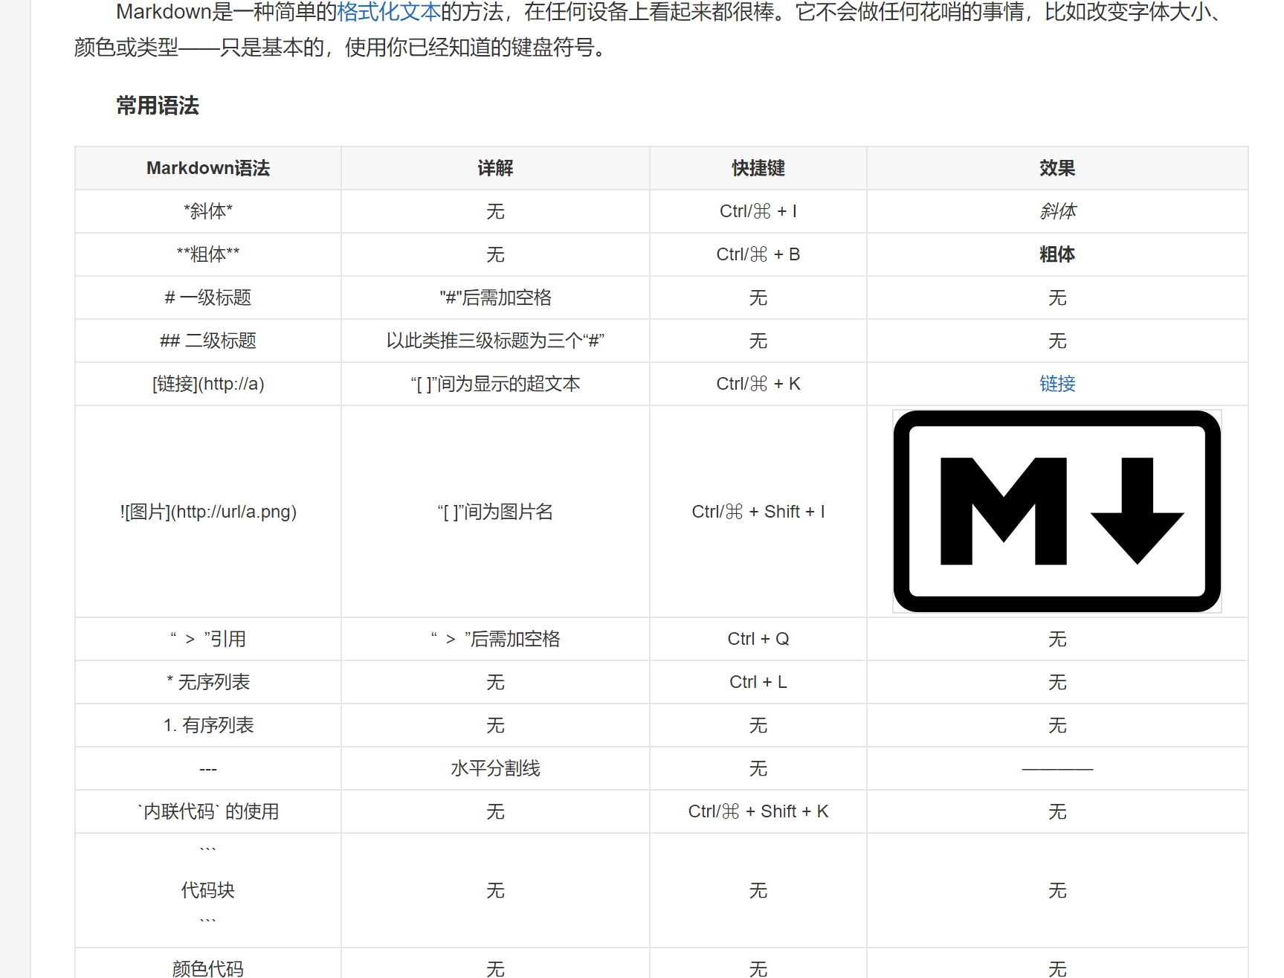1284x978 pixels.
Task: Click the 以此类推三级标题为三个“#” cell
Action: [496, 341]
